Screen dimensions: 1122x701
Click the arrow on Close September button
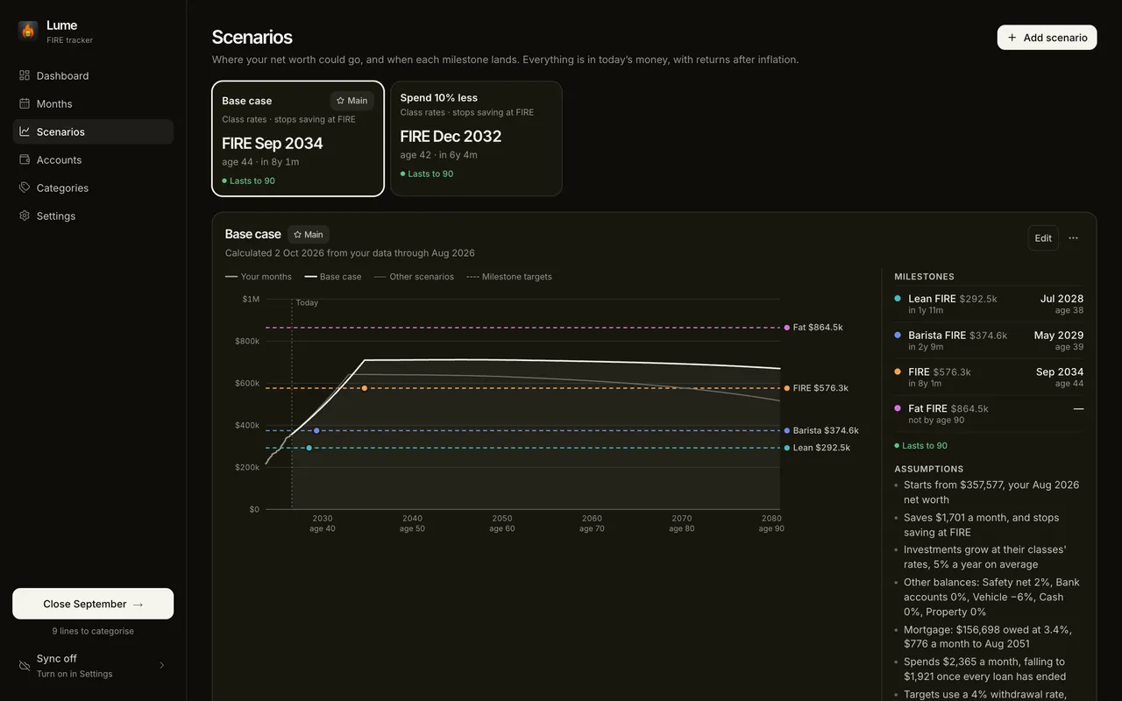pos(138,604)
